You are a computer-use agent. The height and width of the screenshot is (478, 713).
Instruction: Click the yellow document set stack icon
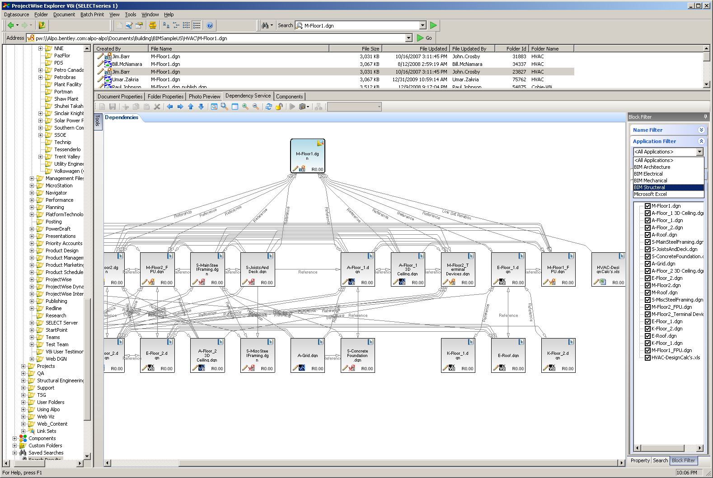coord(153,25)
